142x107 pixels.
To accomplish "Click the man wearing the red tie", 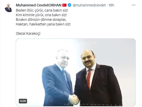I will tap(97, 78).
